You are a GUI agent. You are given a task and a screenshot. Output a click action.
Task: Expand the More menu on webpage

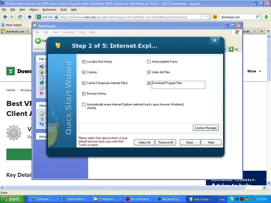click(254, 71)
